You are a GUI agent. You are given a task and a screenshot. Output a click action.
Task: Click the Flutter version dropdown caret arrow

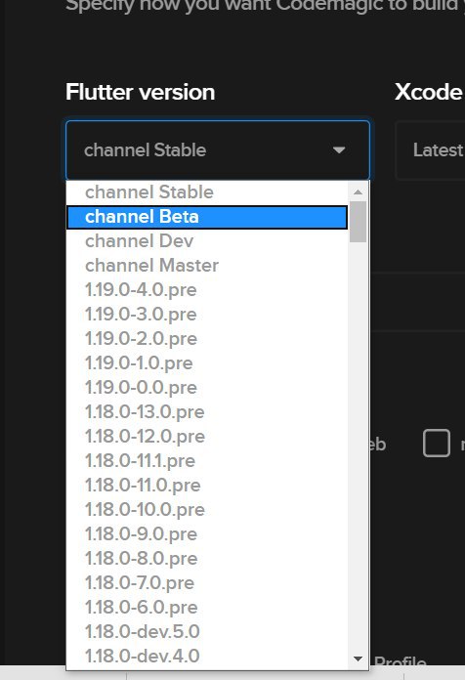[x=339, y=150]
